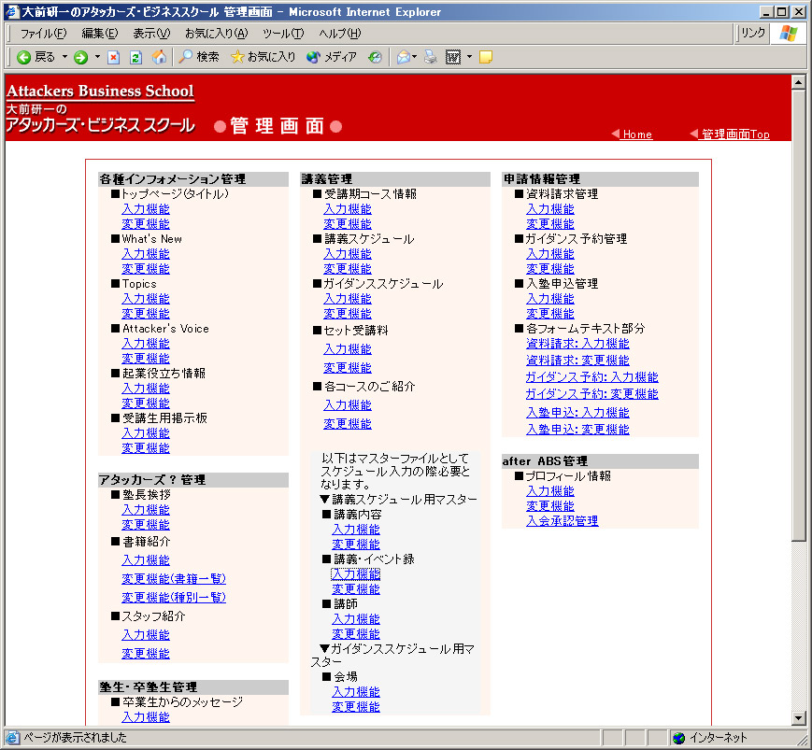Viewport: 812px width, 750px height.
Task: Expand the Word edit button dropdown arrow
Action: click(469, 57)
